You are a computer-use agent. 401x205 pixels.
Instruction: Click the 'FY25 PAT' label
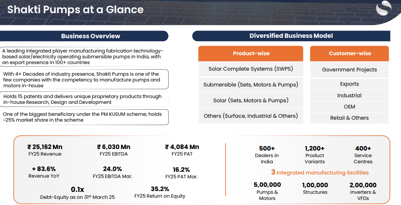pos(182,154)
